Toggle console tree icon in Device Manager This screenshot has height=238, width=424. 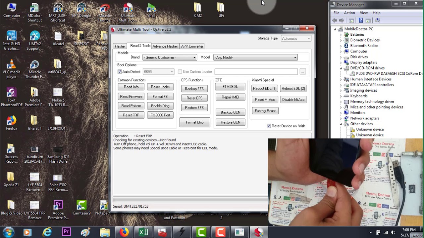(351, 20)
